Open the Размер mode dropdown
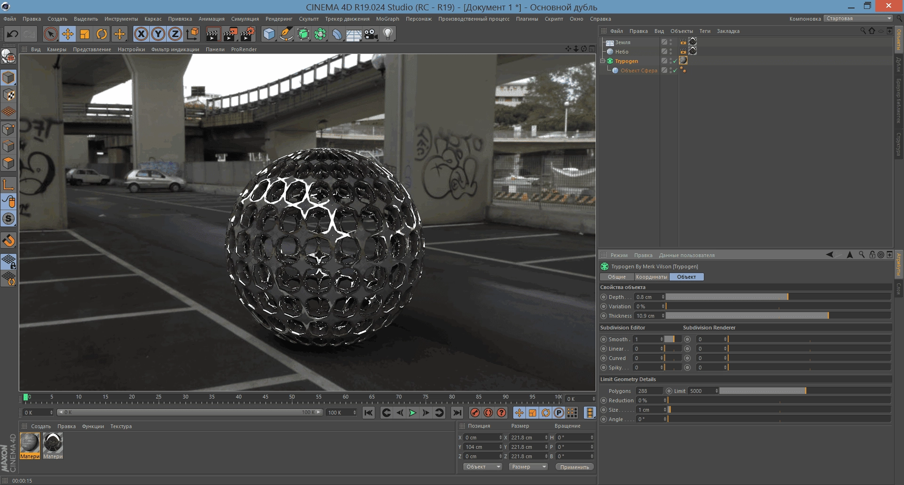Image resolution: width=904 pixels, height=485 pixels. 528,467
